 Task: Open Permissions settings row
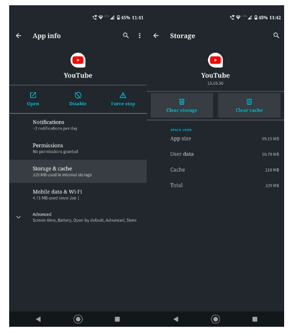click(x=78, y=148)
